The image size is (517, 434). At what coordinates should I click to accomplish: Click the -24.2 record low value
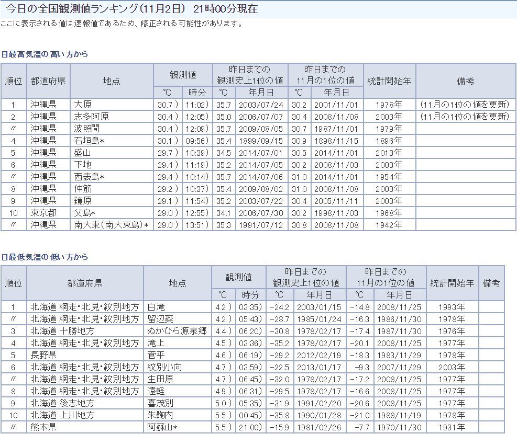coord(280,307)
